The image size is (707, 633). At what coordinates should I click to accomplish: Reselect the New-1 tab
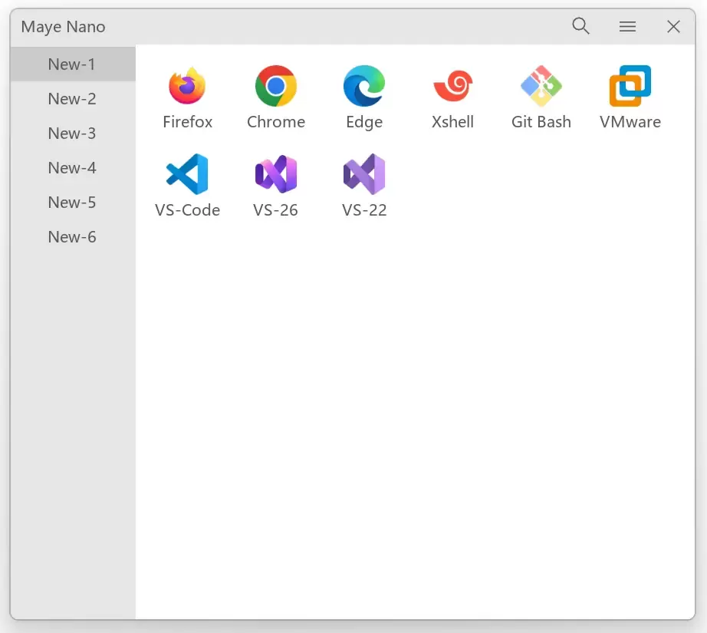[72, 64]
